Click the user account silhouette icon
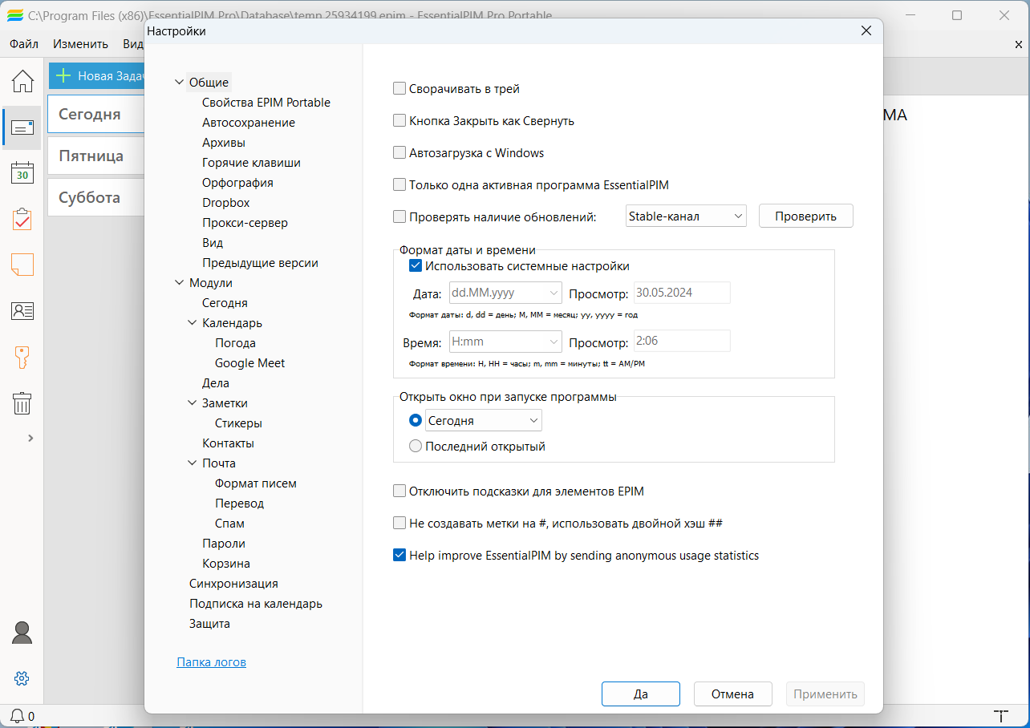 pos(22,633)
